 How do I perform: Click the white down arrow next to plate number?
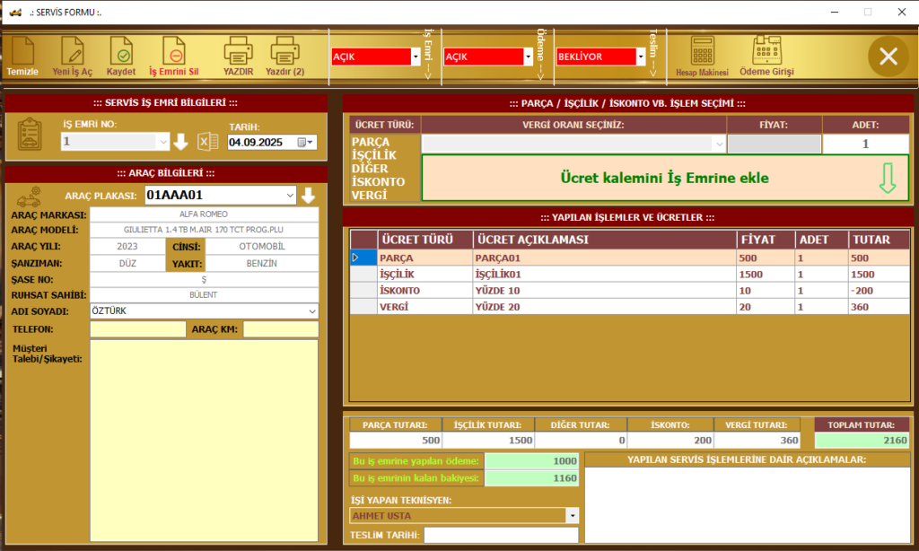pos(309,195)
